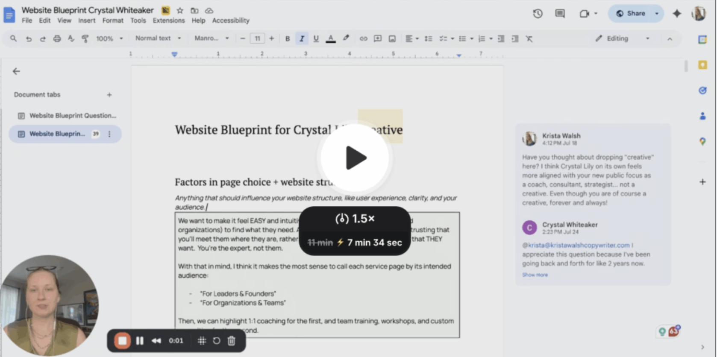Open the comments history icon
This screenshot has height=357, width=717.
point(560,14)
